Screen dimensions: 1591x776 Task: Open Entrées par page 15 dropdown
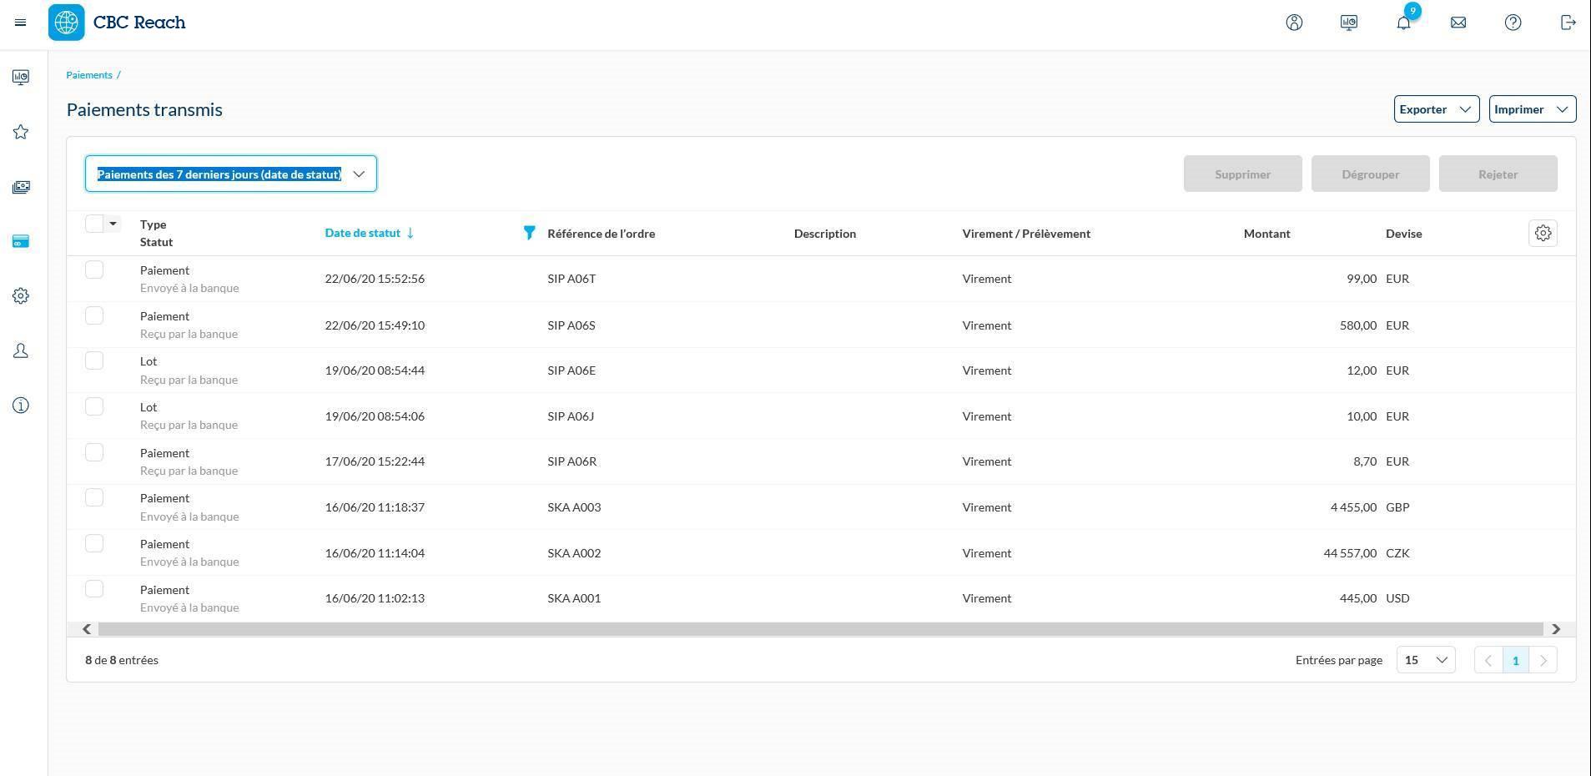pos(1426,660)
